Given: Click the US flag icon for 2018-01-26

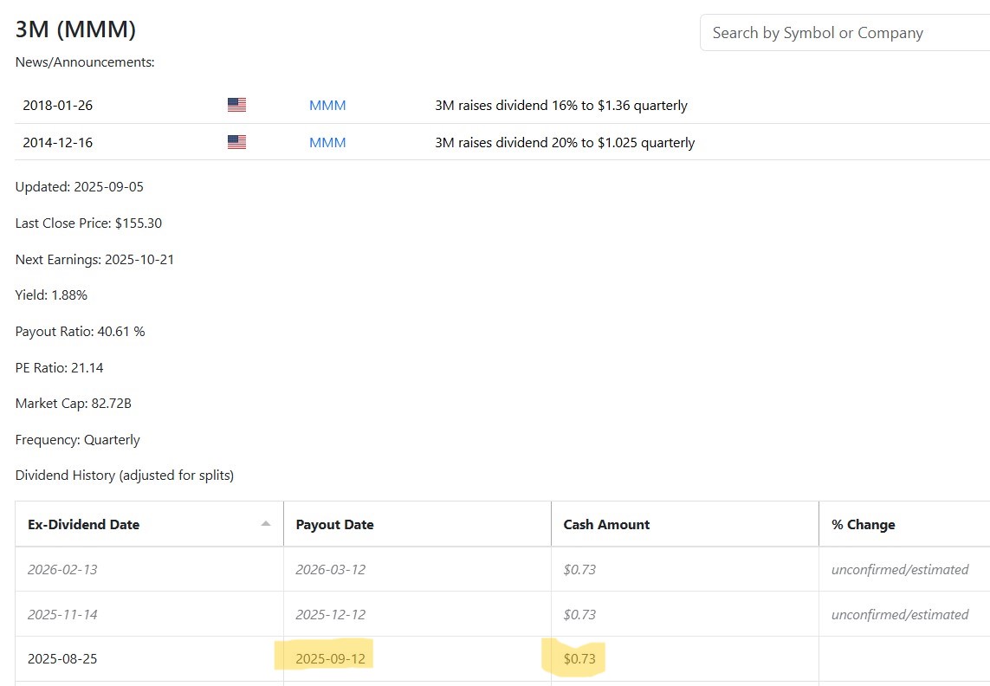Looking at the screenshot, I should pos(236,105).
